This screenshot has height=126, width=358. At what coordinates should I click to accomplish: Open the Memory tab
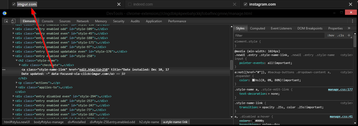[x=101, y=21]
